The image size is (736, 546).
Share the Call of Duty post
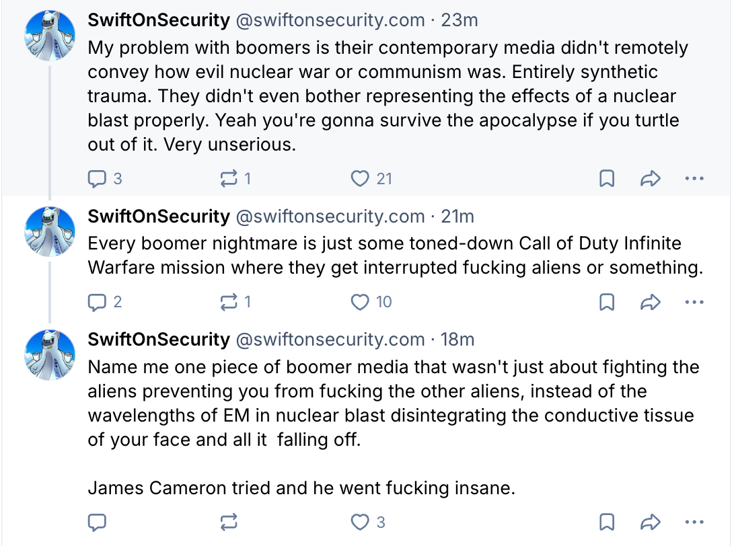point(650,303)
